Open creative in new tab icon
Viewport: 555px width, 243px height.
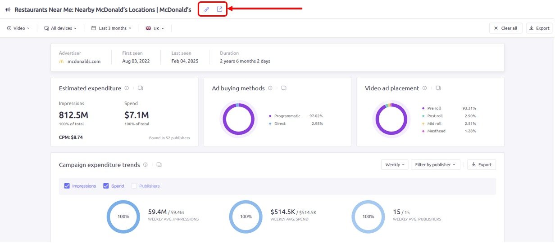(219, 9)
